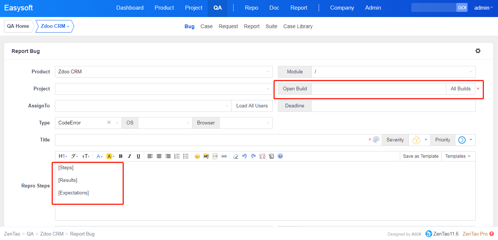The image size is (498, 240).
Task: Open the Project menu in top navigation
Action: [x=194, y=8]
